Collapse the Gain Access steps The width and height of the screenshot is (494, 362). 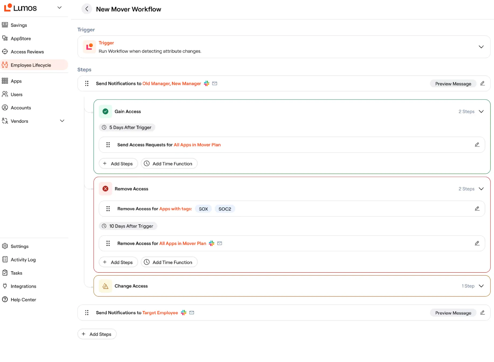[x=481, y=111]
